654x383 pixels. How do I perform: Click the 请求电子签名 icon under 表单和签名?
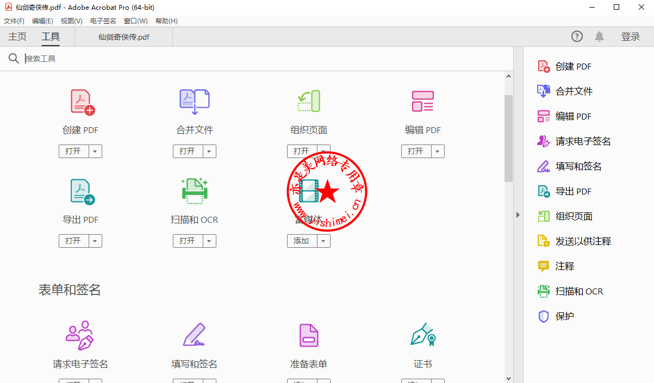(80, 335)
